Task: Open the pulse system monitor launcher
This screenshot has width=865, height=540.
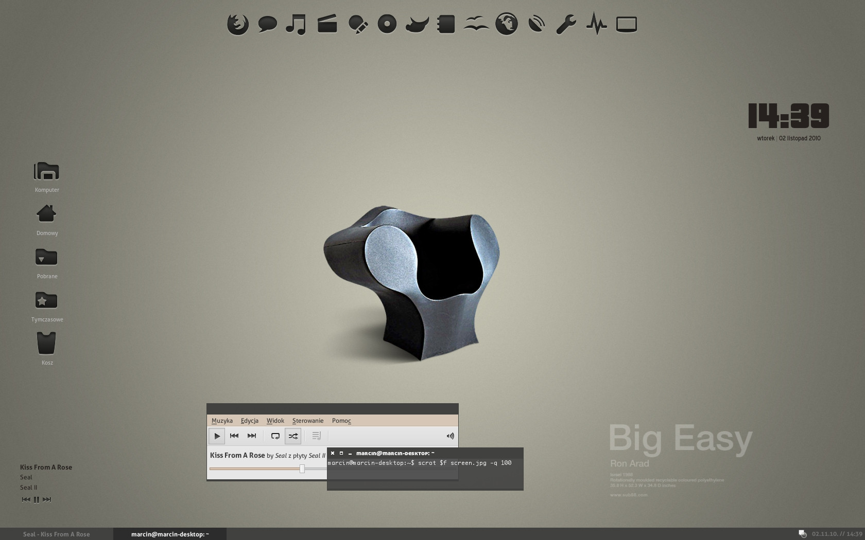Action: coord(596,24)
